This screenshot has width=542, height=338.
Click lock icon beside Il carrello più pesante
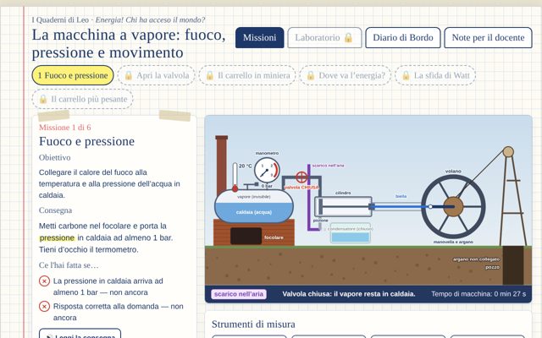(x=43, y=99)
